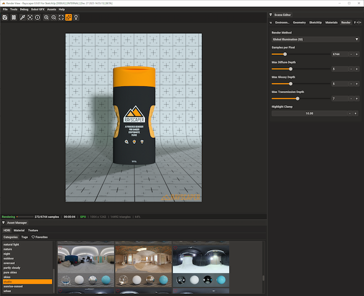Zoom out of the render view
Viewport: 364px width, 296px height.
click(x=54, y=17)
